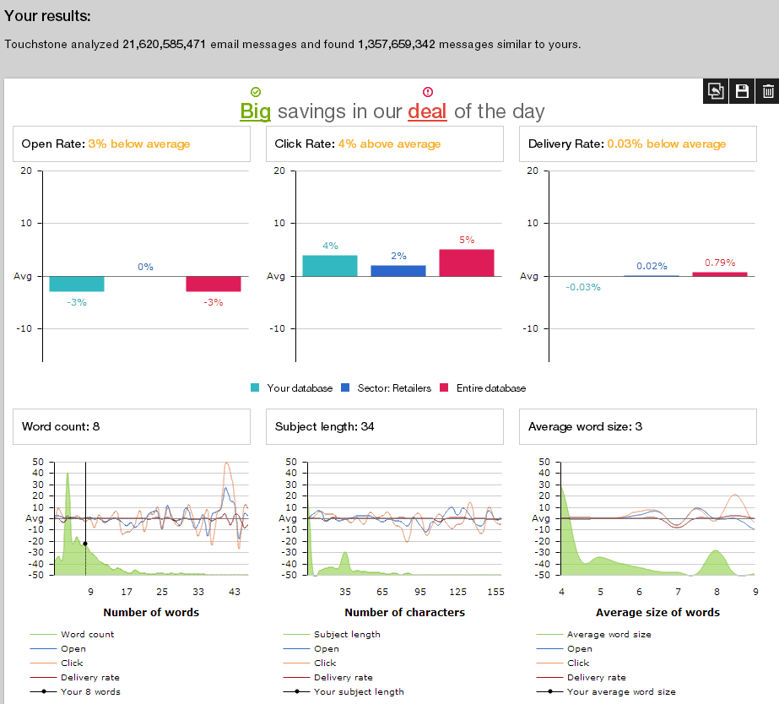Click the red 5% Click Rate bar

tap(467, 263)
